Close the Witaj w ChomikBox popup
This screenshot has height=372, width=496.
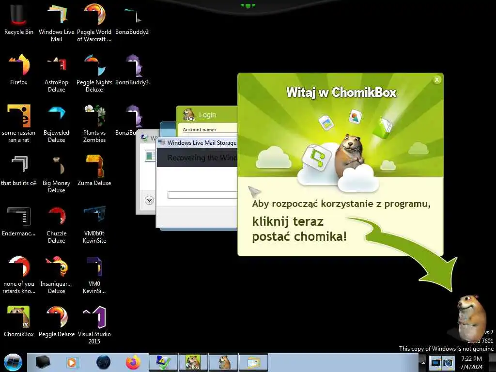(x=437, y=80)
